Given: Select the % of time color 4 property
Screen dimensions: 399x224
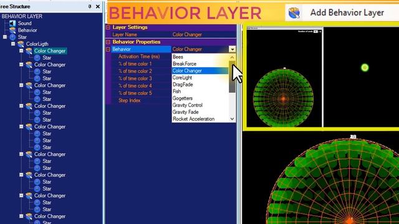Looking at the screenshot, I should tap(135, 86).
